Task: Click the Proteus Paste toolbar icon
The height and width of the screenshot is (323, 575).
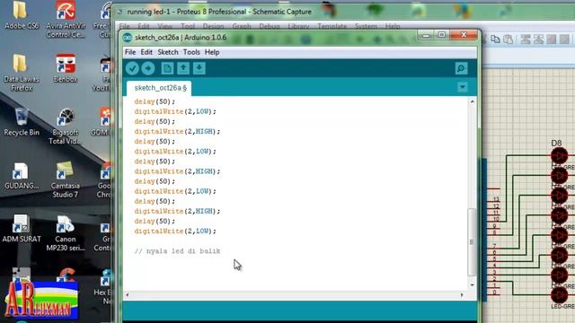Action: [x=509, y=39]
